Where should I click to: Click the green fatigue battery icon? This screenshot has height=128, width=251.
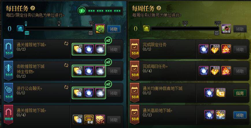[82, 11]
